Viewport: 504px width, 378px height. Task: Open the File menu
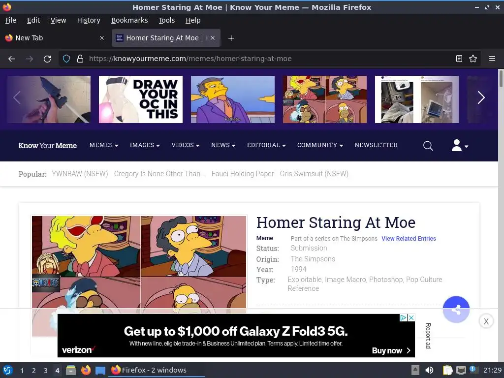point(11,20)
